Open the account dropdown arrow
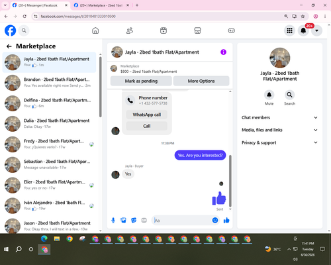Screen dimensions: 331x265 point(316,30)
